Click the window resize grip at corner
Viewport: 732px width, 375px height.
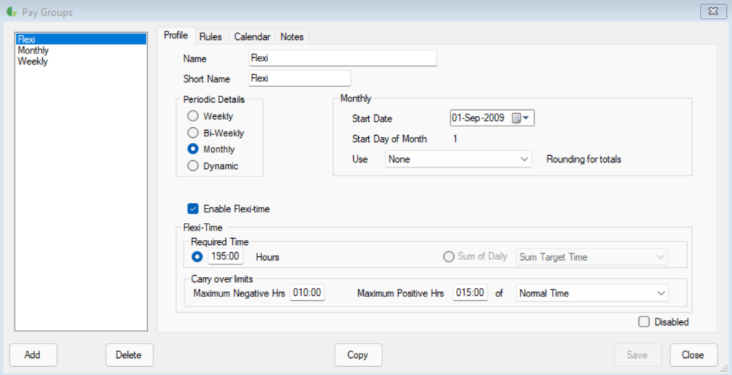coord(723,369)
